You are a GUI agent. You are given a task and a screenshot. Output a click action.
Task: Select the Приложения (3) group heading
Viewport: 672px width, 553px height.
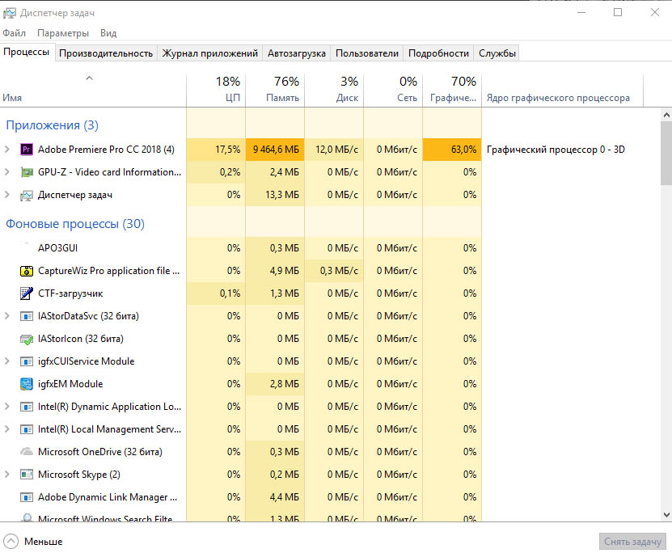tap(52, 125)
